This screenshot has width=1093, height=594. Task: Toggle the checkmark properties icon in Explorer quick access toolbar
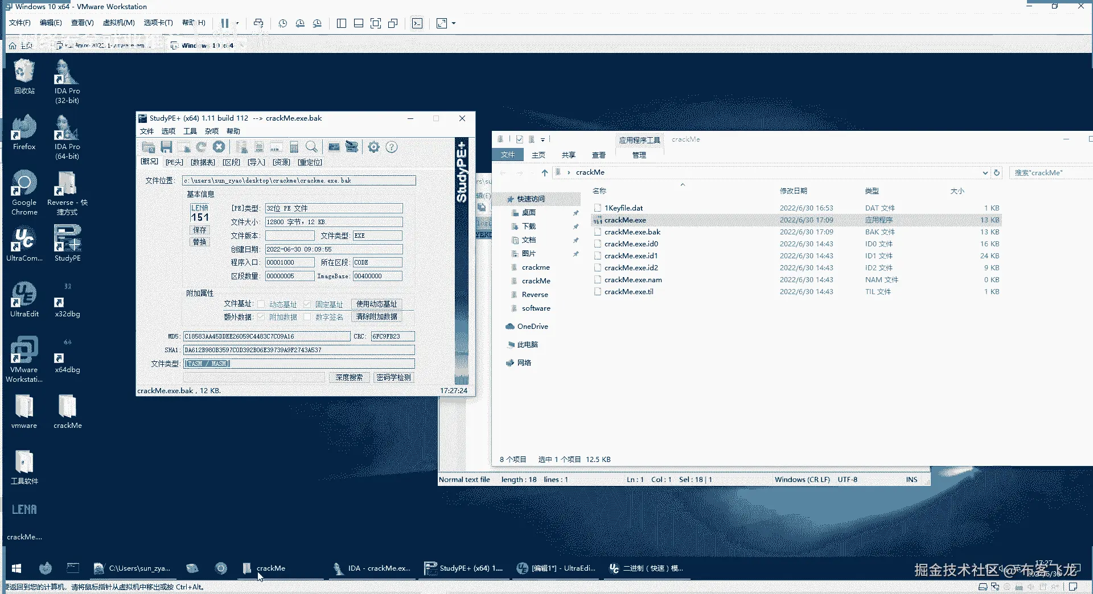[519, 139]
